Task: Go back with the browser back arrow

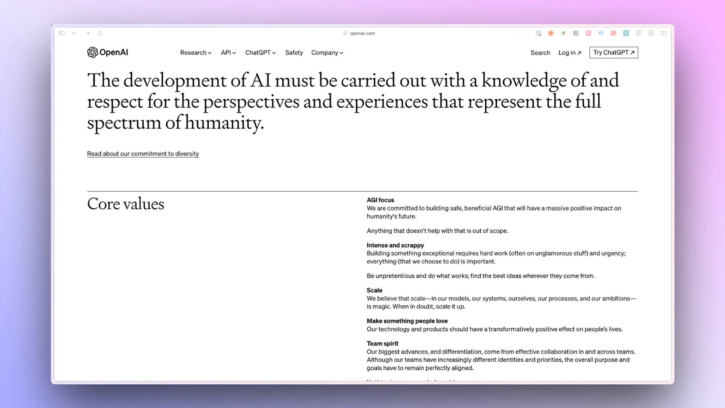Action: (x=75, y=33)
